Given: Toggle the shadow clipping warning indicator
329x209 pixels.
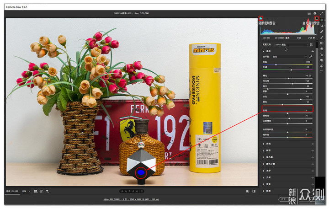Looking at the screenshot, I should [261, 18].
